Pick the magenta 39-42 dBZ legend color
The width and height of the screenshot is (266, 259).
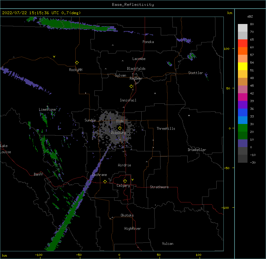[243, 97]
